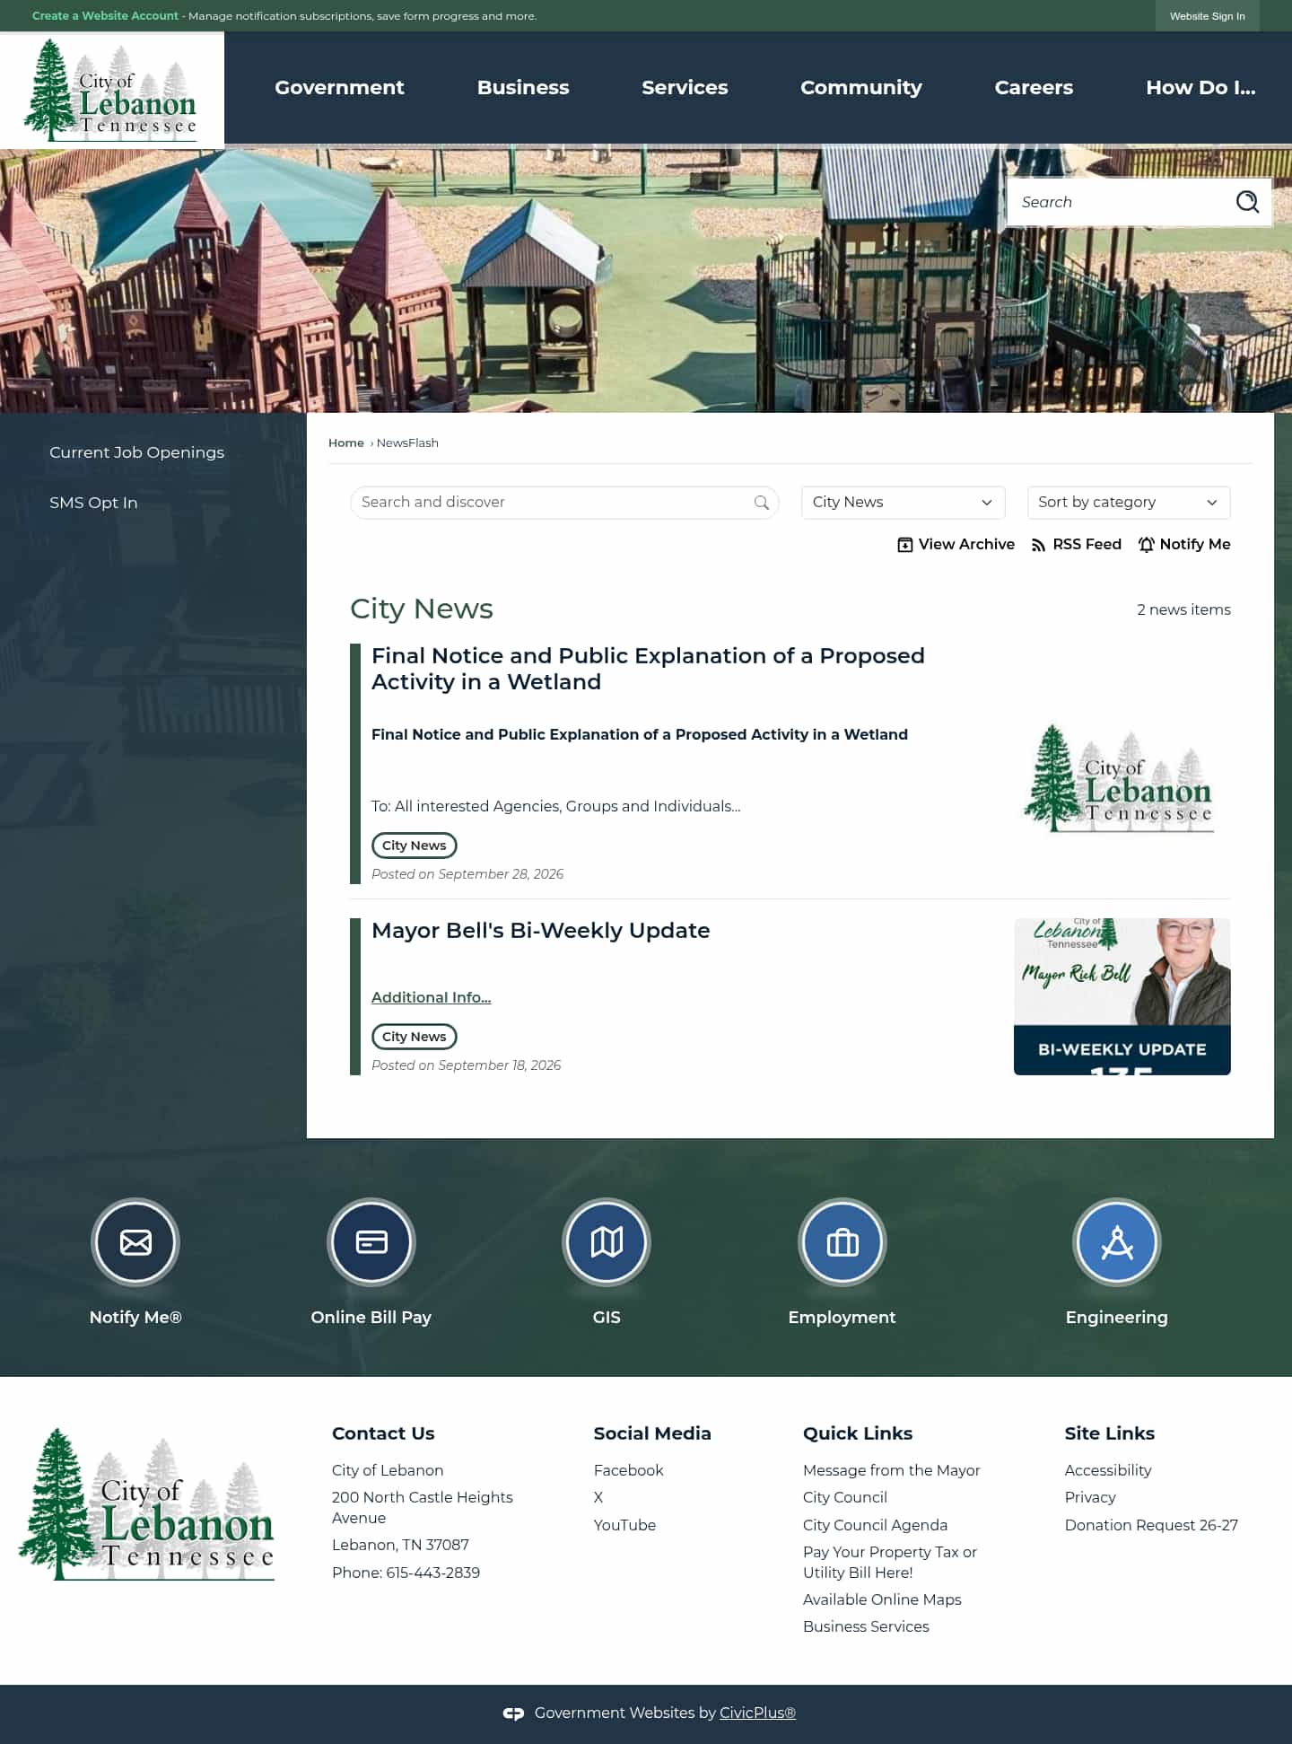Open SMS Opt In in sidebar
Screen dimensions: 1292x1744
click(93, 503)
